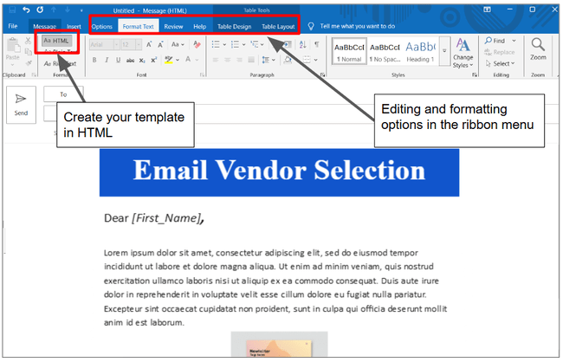Screen dimensions: 563x362
Task: Open the Styles pane dialog launcher
Action: 475,75
